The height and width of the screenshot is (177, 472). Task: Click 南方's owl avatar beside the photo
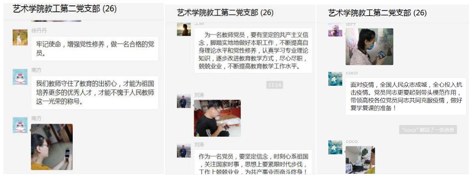pos(20,125)
